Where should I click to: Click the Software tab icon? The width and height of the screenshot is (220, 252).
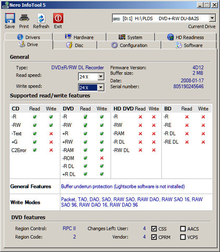pyautogui.click(x=179, y=45)
